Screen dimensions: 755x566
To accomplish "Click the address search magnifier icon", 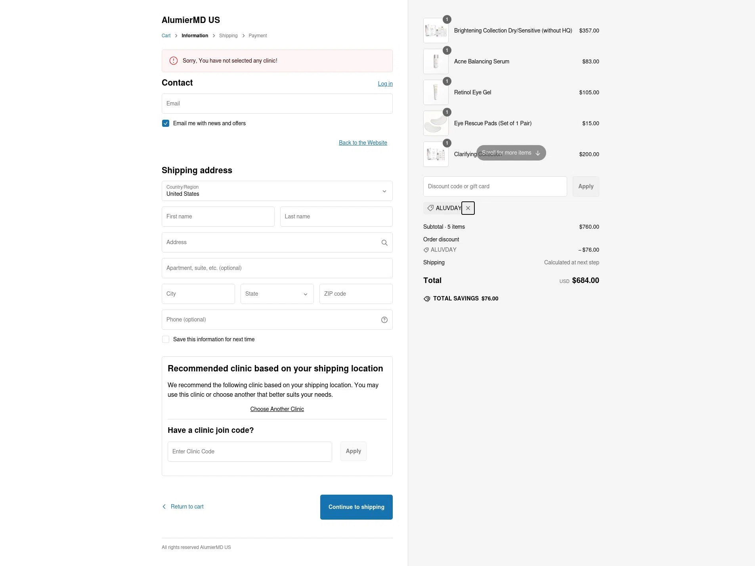I will pos(384,243).
